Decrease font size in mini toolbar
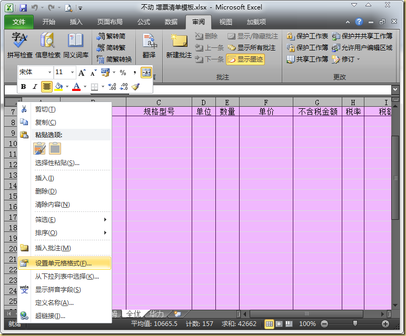This screenshot has height=336, width=406. pyautogui.click(x=94, y=73)
